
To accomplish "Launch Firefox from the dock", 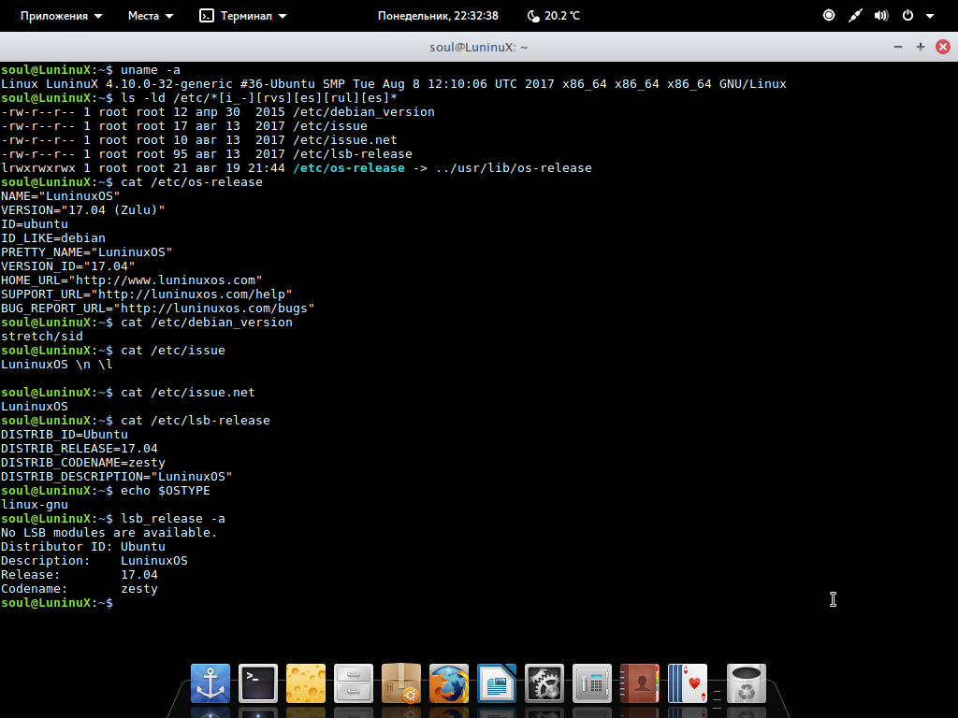I will pos(448,683).
